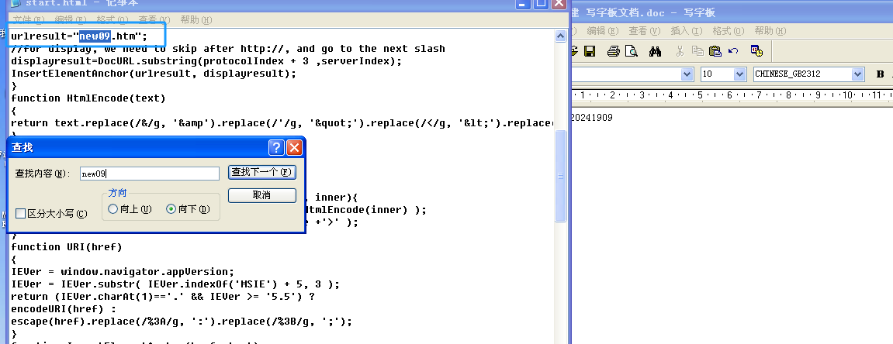Click the line 'IEVer = window.navigator.appVersion;'
This screenshot has width=893, height=344.
point(123,272)
